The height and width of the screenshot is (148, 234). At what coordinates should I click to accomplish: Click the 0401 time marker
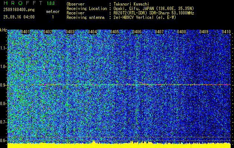click(x=25, y=32)
